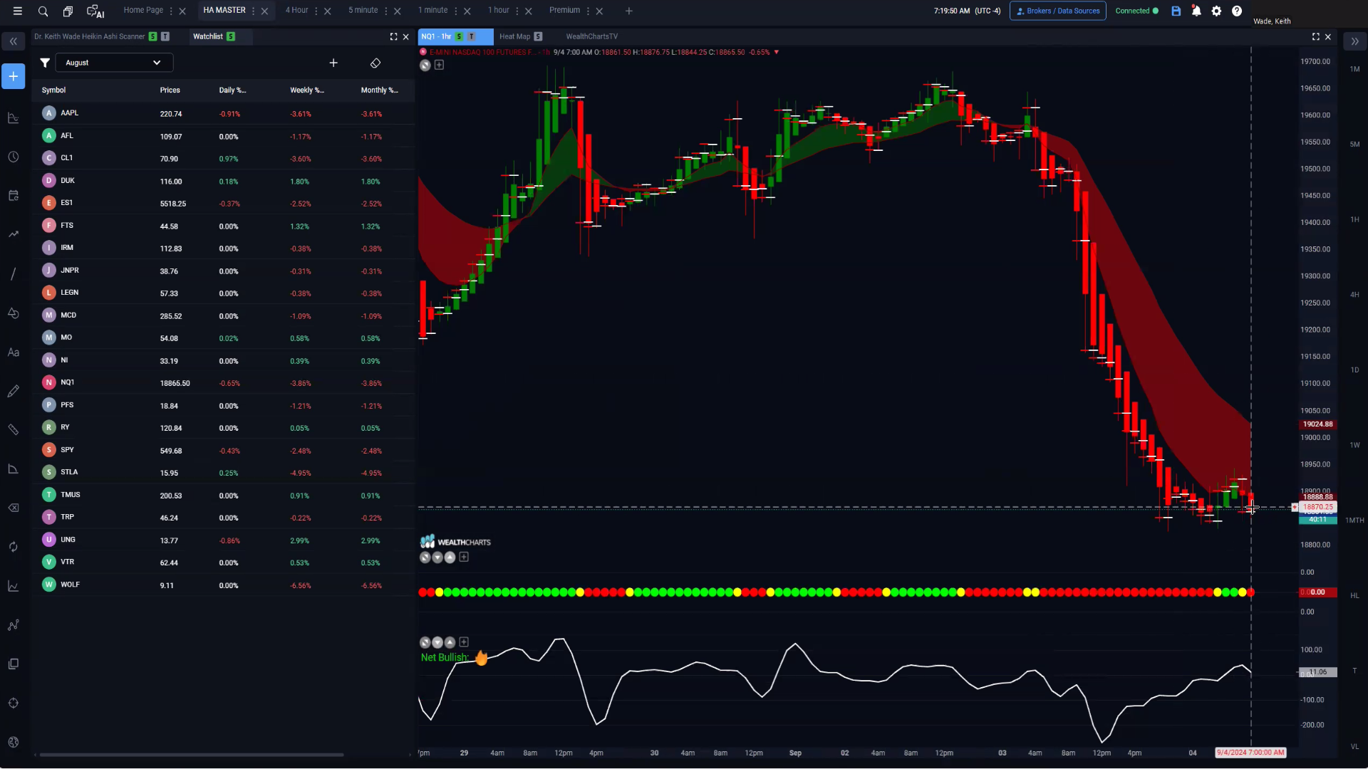Open kebab menu for 1 minute tab
The width and height of the screenshot is (1368, 769).
[x=455, y=11]
